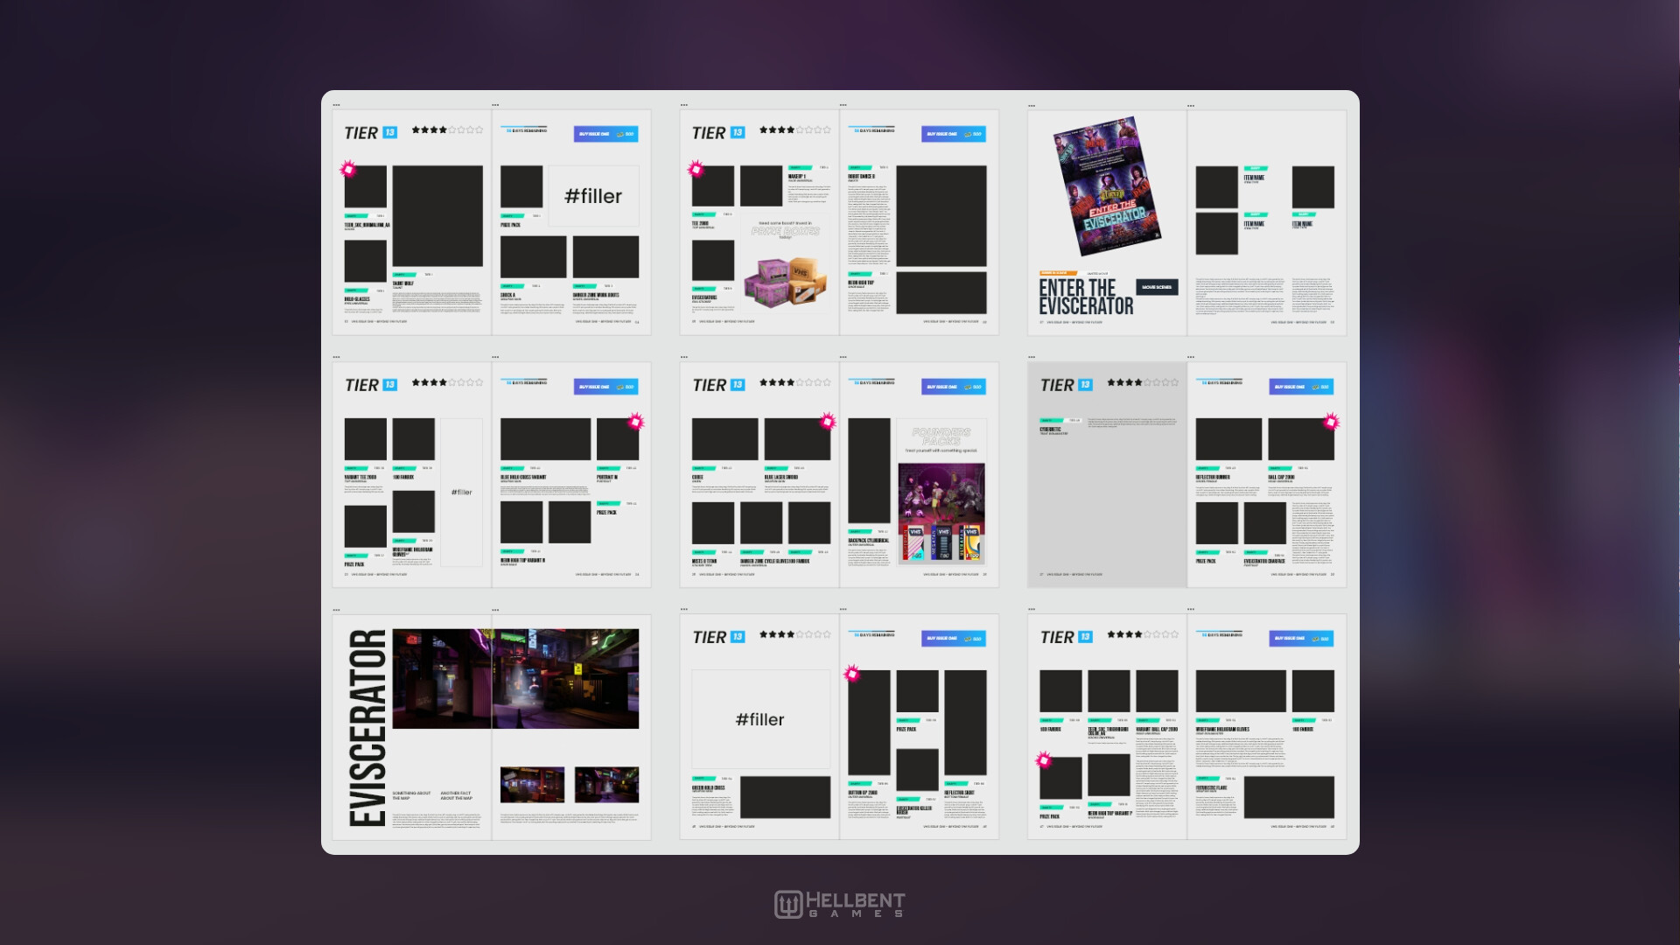Click Buy Issue One above Founders Packs

pyautogui.click(x=953, y=387)
